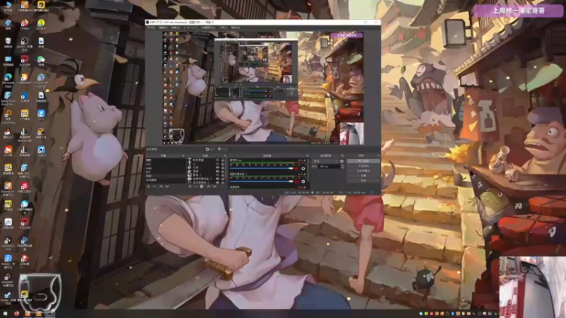Adjust transition duration with spinner arrows
The image size is (566, 318).
point(342,167)
